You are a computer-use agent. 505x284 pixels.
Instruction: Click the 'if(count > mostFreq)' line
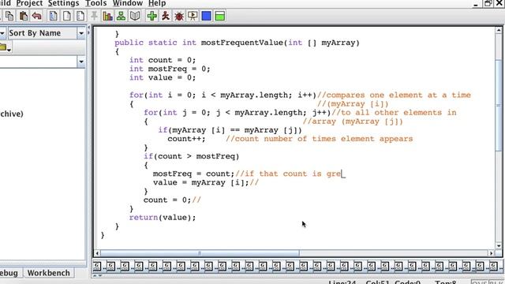point(191,156)
